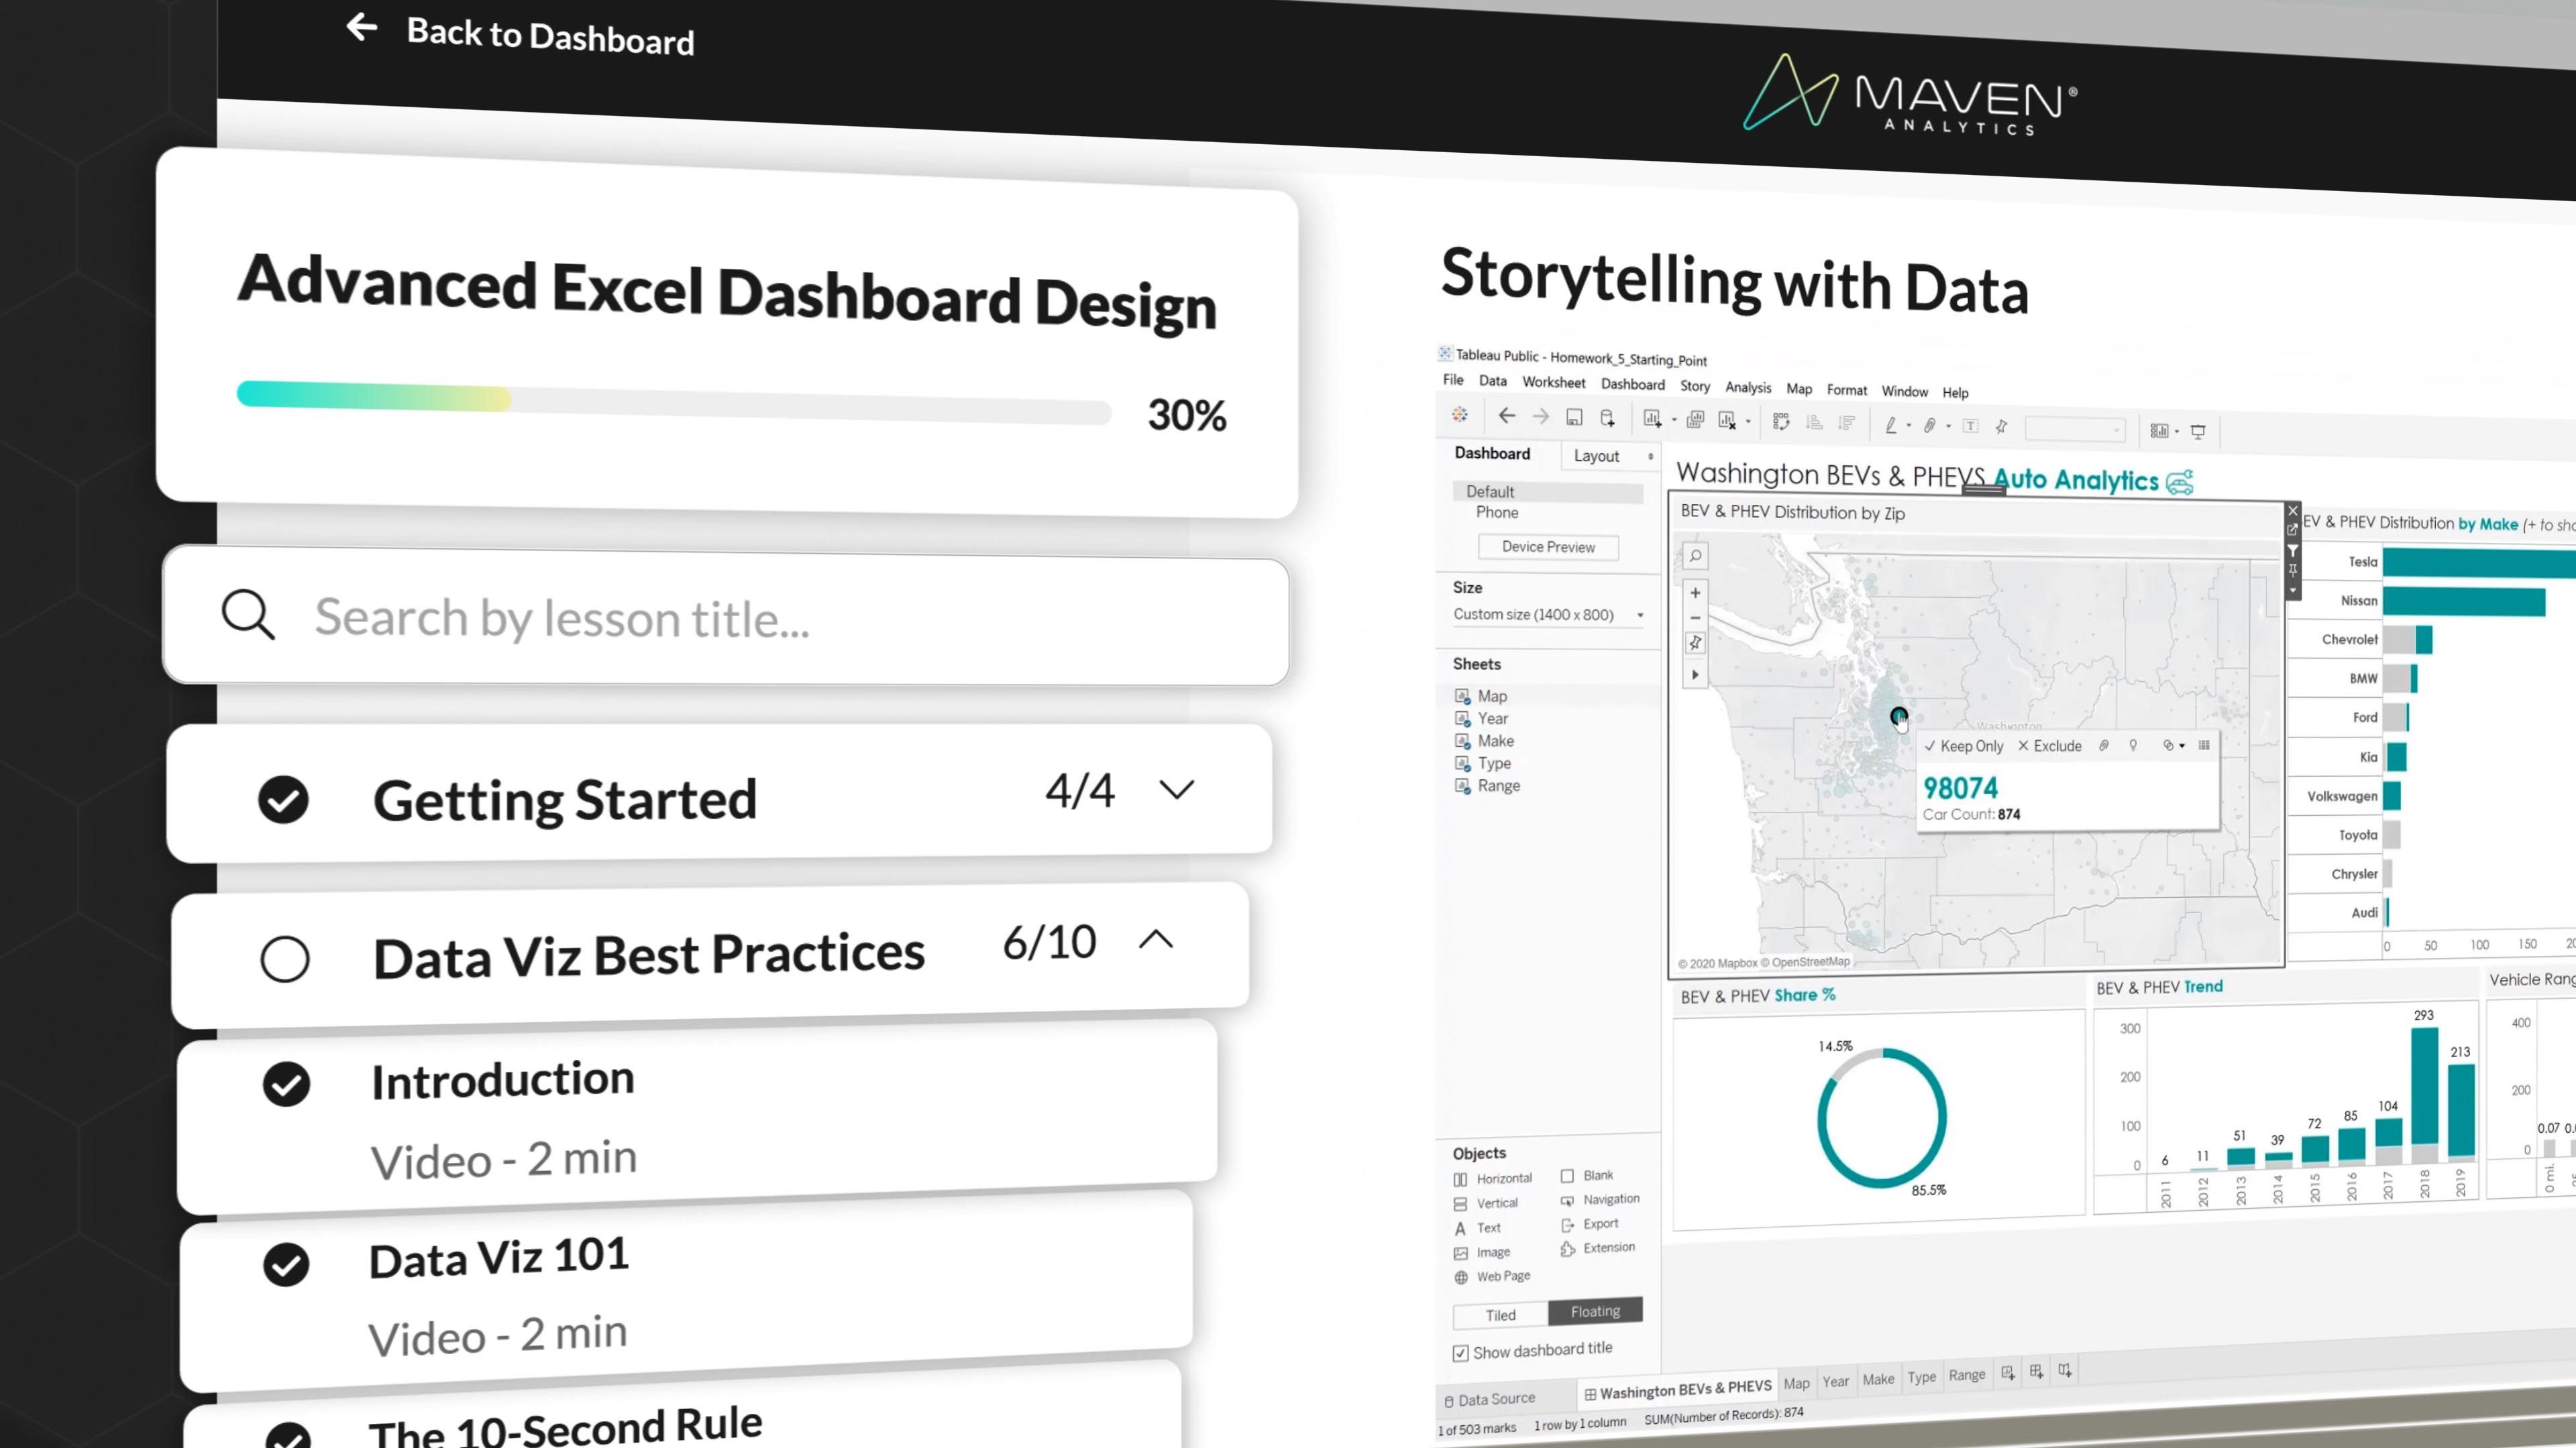Screen dimensions: 2576x1448
Task: Click the Show mark labels T icon
Action: 1970,427
